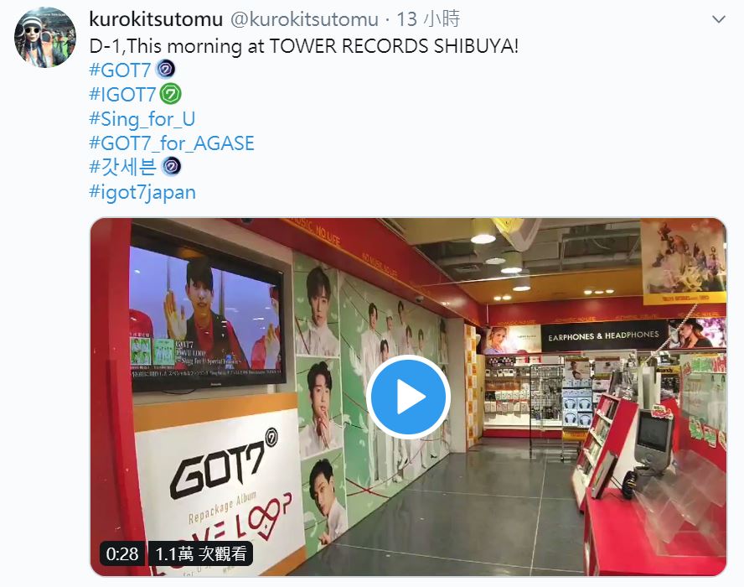
Task: Open the tweet options chevron menu
Action: tap(719, 19)
